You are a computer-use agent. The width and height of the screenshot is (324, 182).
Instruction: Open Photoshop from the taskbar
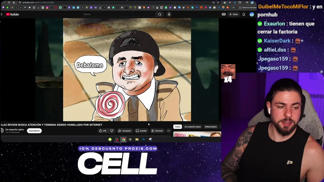pyautogui.click(x=144, y=139)
